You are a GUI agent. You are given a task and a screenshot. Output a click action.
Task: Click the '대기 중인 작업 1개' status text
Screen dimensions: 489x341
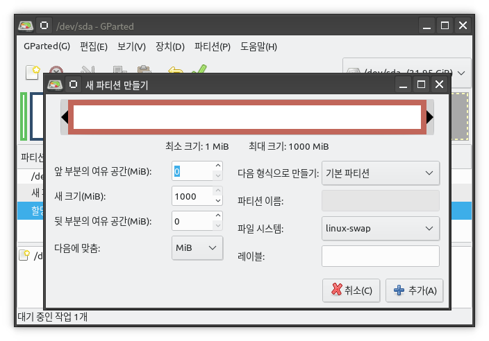click(53, 317)
